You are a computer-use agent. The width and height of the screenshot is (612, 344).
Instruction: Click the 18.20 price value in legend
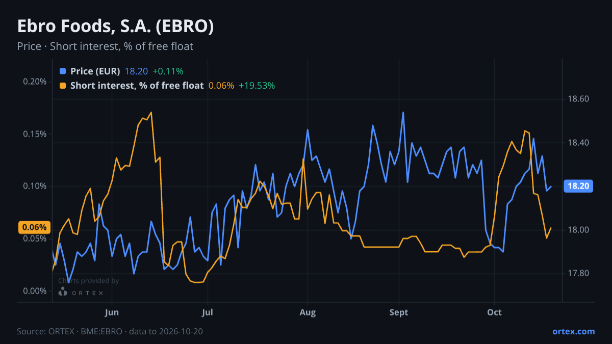[x=136, y=71]
